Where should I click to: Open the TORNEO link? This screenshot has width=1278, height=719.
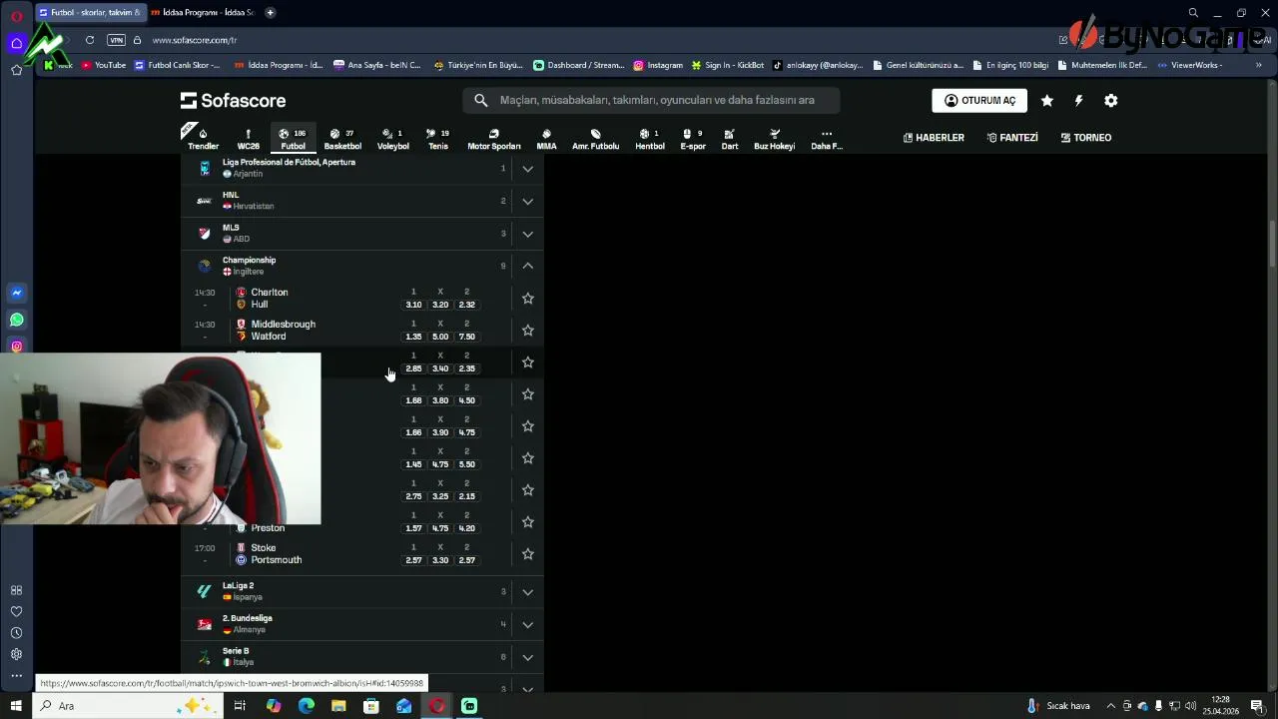[1086, 138]
